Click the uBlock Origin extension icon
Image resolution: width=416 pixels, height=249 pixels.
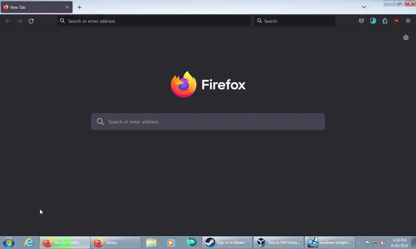click(396, 21)
